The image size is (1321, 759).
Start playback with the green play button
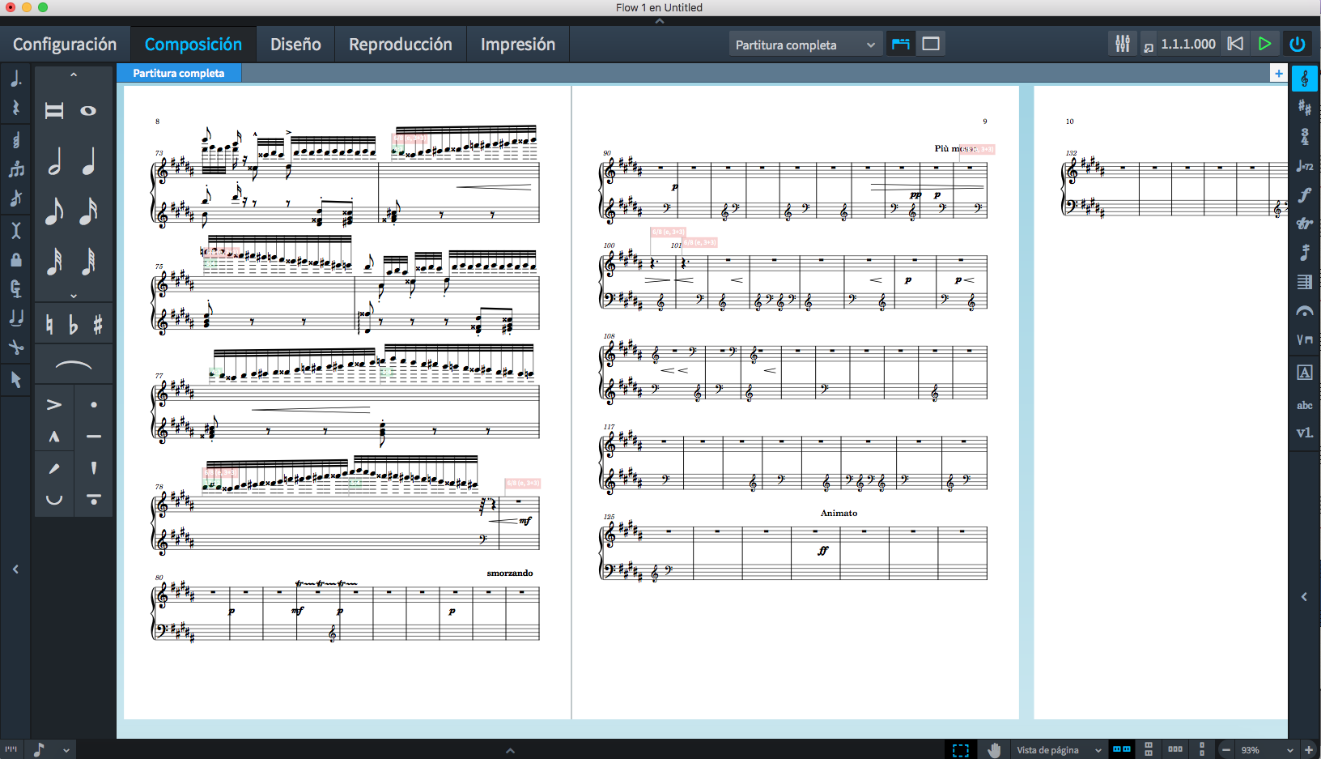click(x=1265, y=43)
